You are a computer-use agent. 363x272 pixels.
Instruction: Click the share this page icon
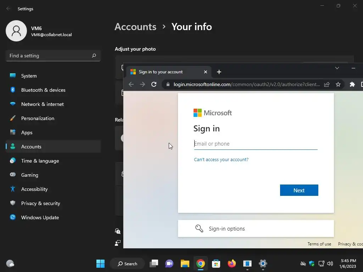click(326, 84)
